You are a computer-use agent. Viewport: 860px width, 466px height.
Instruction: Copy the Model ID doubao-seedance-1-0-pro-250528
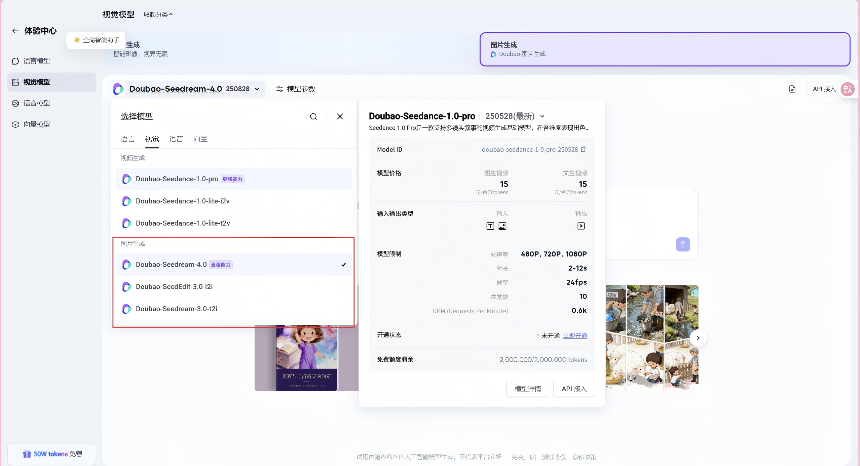click(x=584, y=149)
